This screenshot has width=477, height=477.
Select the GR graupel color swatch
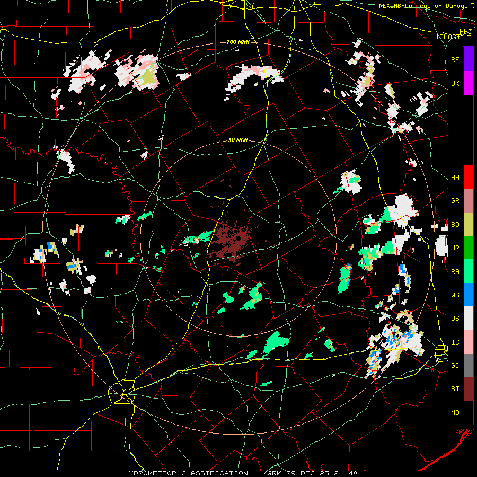coord(468,201)
